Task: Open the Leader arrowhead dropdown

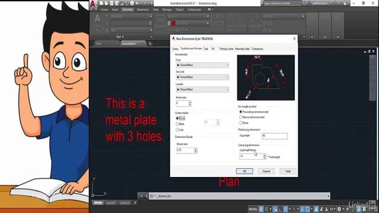Action: tap(203, 89)
